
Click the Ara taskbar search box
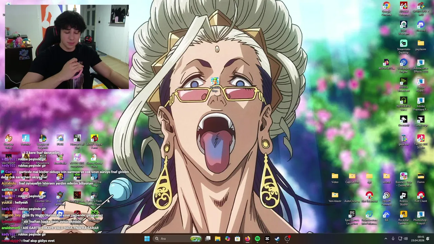[178, 239]
